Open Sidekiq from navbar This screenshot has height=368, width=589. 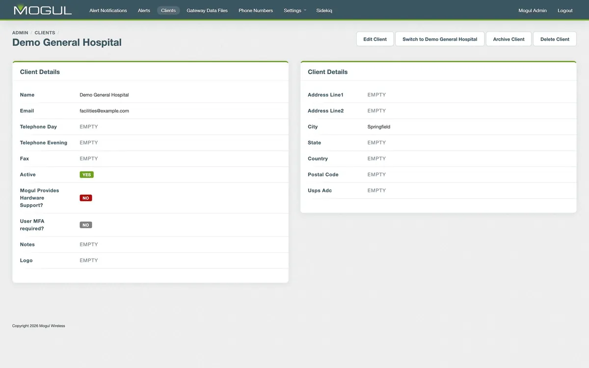324,10
